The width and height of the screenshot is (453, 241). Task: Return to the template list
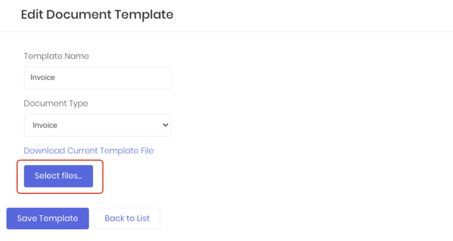point(127,218)
